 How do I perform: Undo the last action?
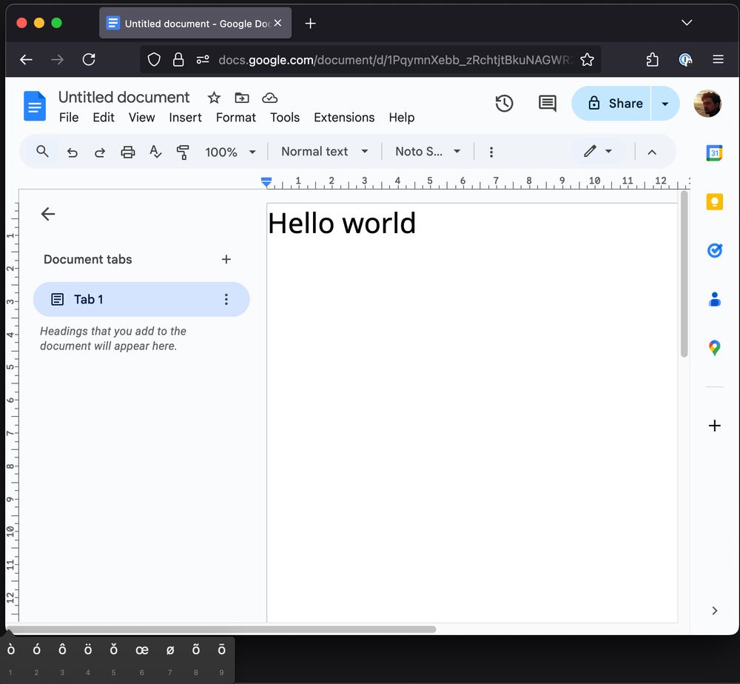coord(72,152)
